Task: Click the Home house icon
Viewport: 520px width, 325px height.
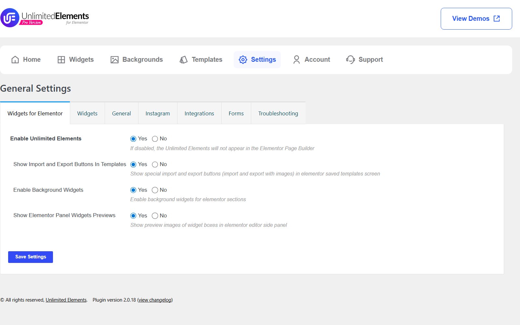Action: tap(15, 59)
